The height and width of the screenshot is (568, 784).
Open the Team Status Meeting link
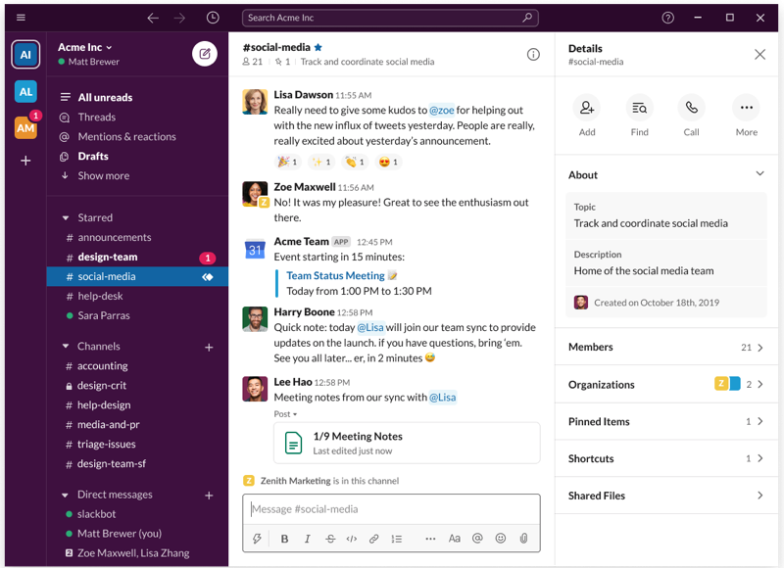(x=335, y=276)
